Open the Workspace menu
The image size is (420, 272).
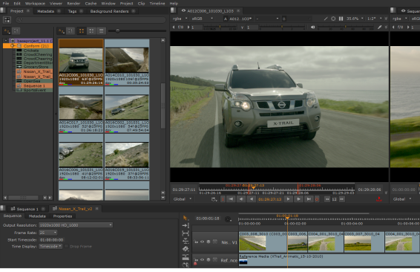pyautogui.click(x=35, y=4)
